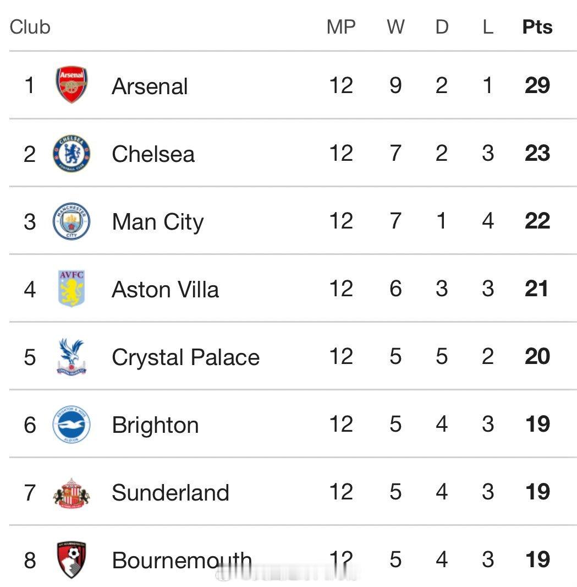Open the Arsenal team name link
The width and height of the screenshot is (577, 587).
(150, 86)
